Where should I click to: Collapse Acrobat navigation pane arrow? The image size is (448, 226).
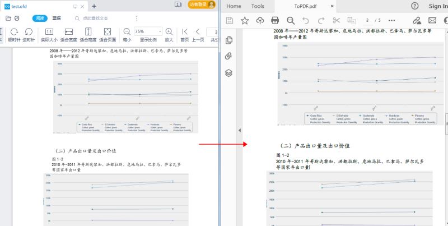point(240,130)
